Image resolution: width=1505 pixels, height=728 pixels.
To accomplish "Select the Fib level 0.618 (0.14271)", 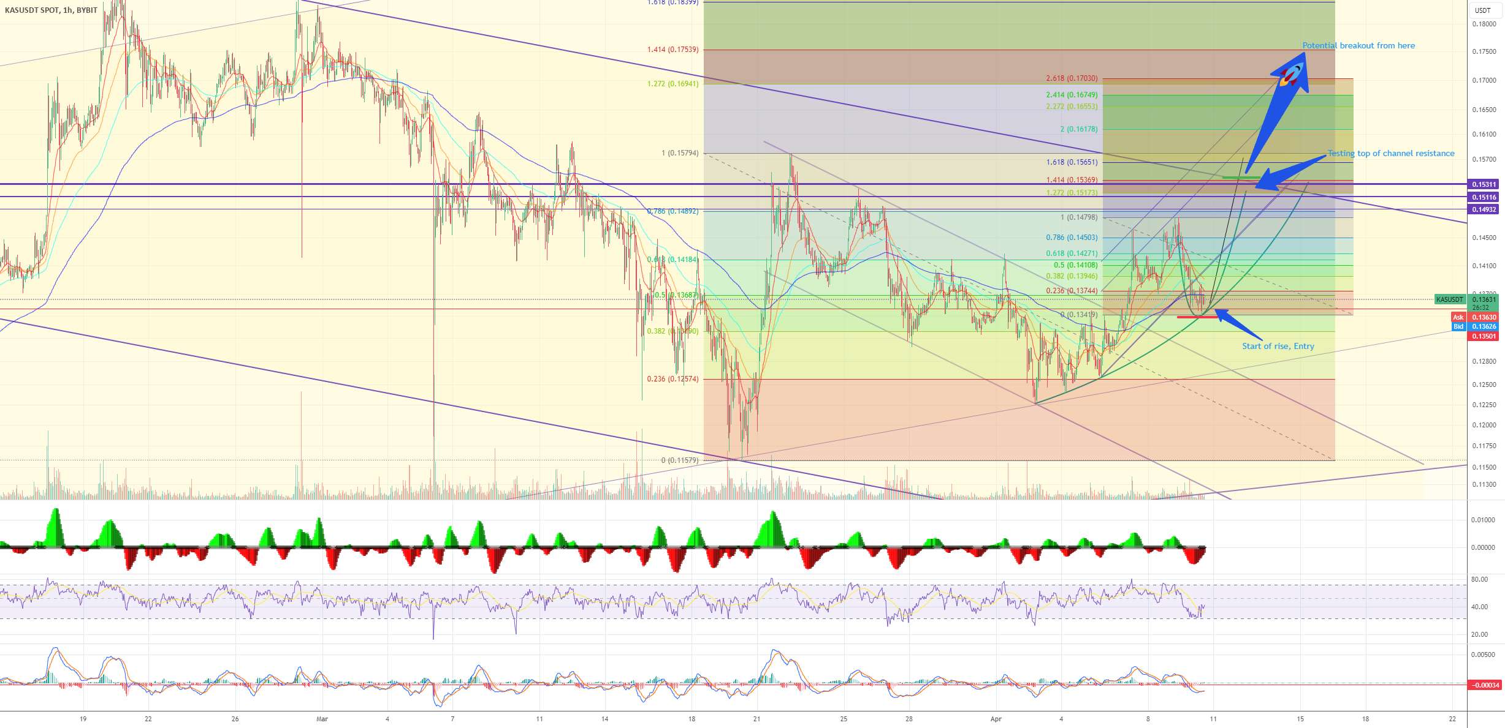I will [1072, 253].
